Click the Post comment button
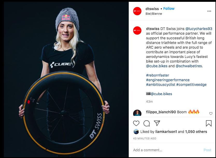The height and width of the screenshot is (158, 216). [x=207, y=150]
